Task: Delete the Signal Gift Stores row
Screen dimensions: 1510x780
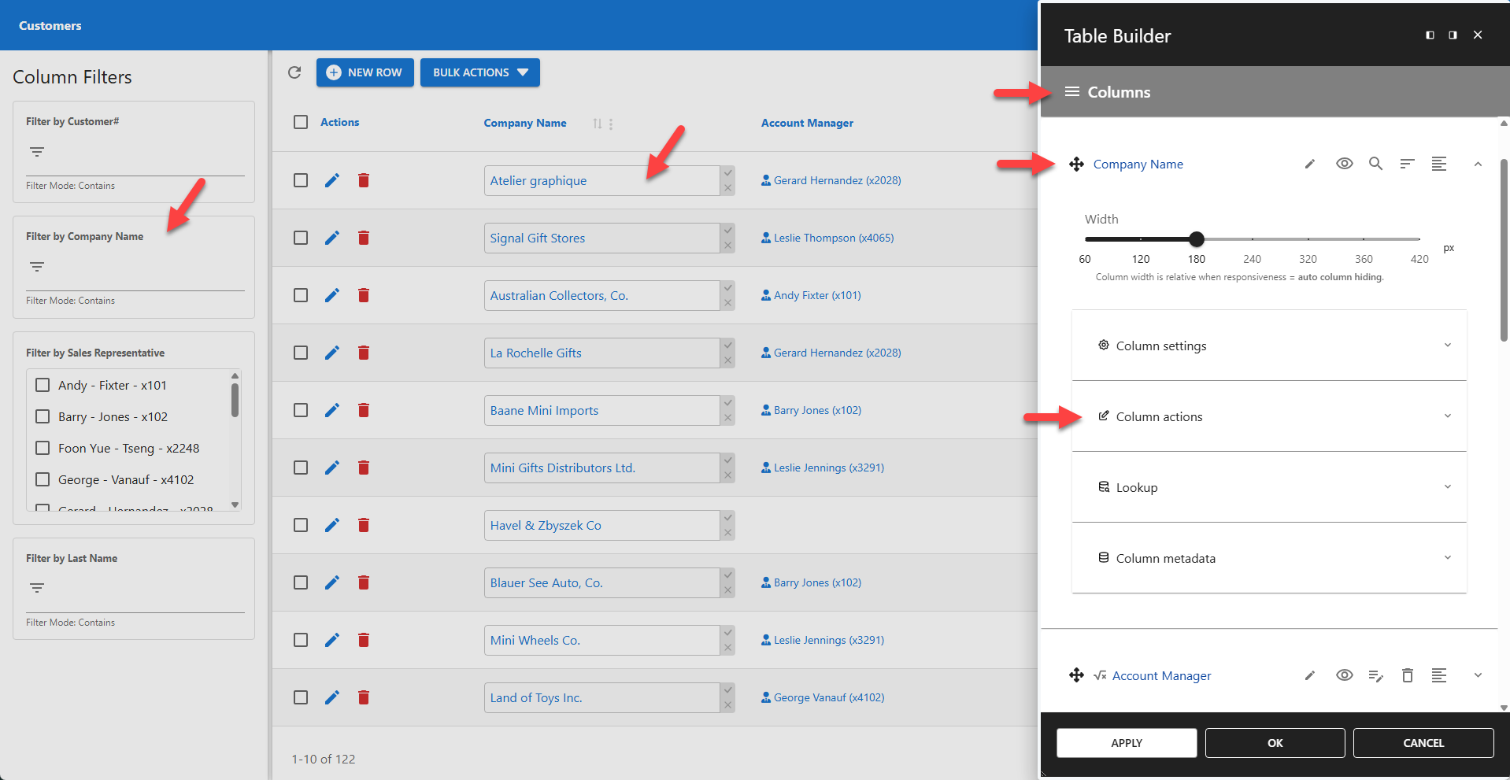Action: click(x=364, y=238)
